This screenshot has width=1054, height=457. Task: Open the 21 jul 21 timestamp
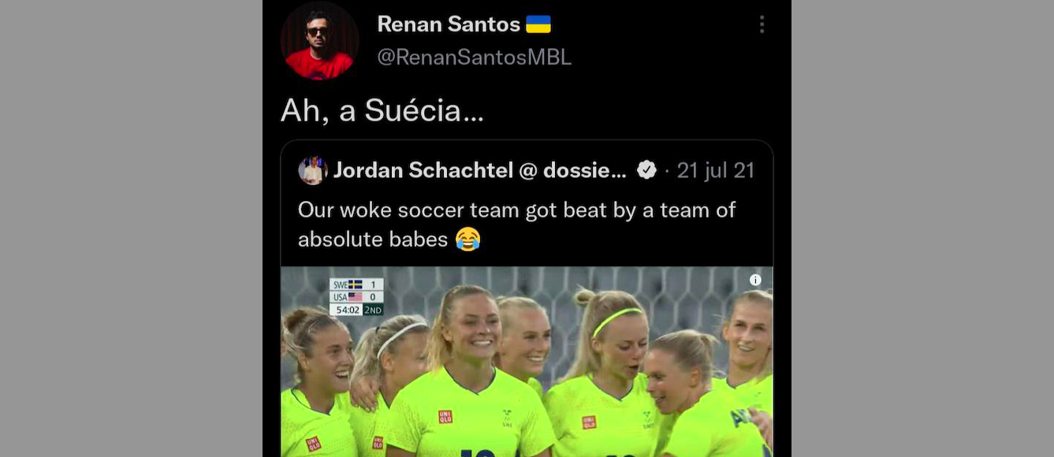click(x=716, y=170)
